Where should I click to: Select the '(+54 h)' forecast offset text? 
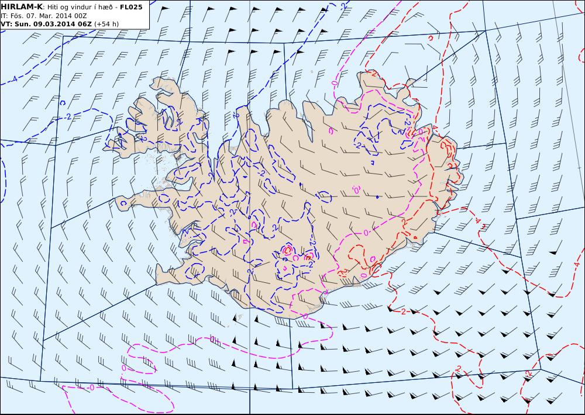point(106,24)
